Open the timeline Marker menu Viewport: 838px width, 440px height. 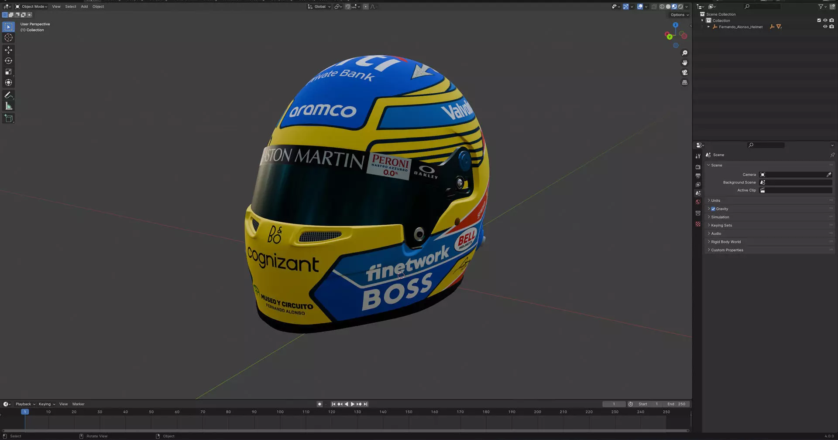(x=79, y=404)
